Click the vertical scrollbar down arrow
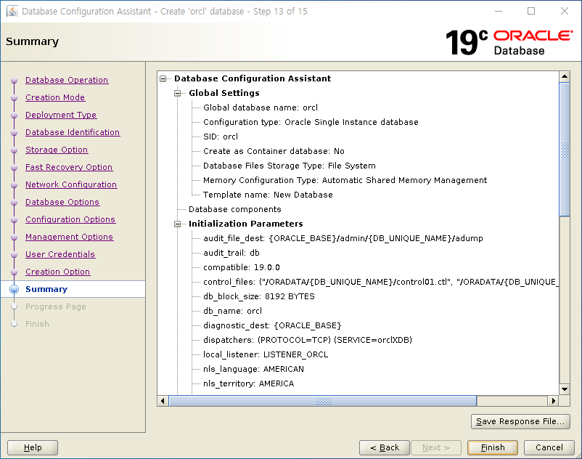 (565, 389)
